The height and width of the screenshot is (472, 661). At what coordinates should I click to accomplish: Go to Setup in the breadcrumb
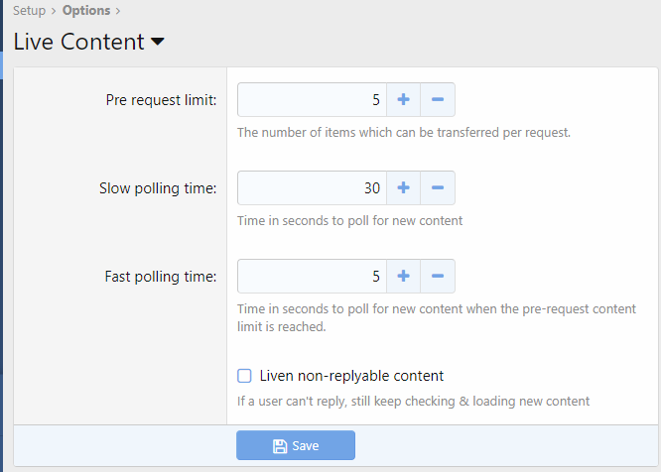click(29, 12)
